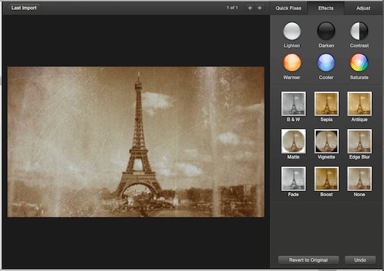Screen dimensions: 384x271
Task: Apply the Darken effect orb
Action: pos(326,31)
